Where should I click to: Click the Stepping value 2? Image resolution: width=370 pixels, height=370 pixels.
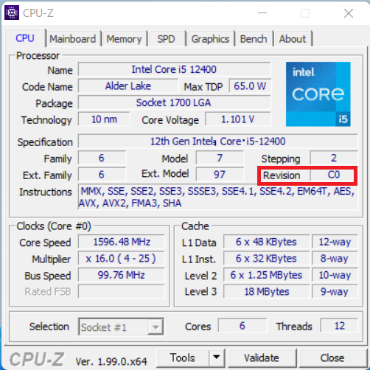pyautogui.click(x=334, y=158)
